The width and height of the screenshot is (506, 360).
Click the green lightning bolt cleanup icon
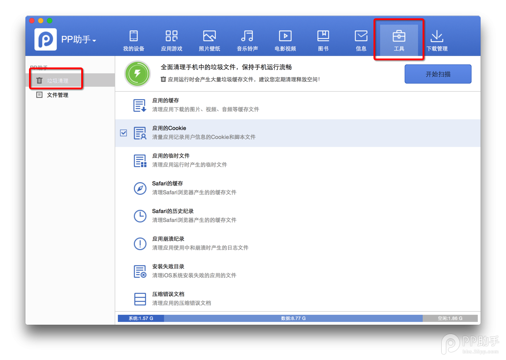click(137, 74)
